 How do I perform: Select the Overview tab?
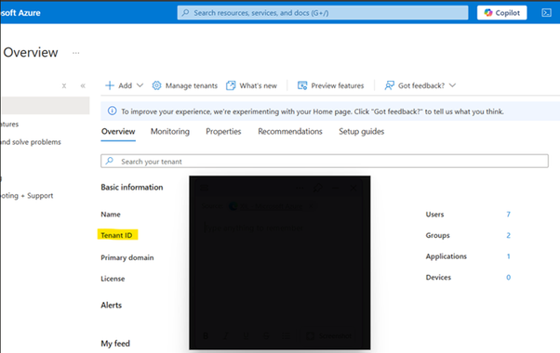[118, 132]
